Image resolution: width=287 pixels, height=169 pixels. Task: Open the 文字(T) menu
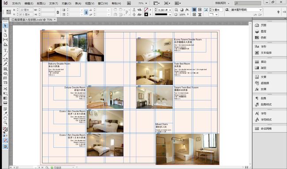point(53,4)
